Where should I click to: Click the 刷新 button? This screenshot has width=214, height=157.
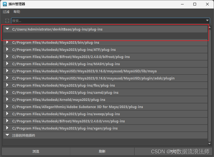point(102,151)
